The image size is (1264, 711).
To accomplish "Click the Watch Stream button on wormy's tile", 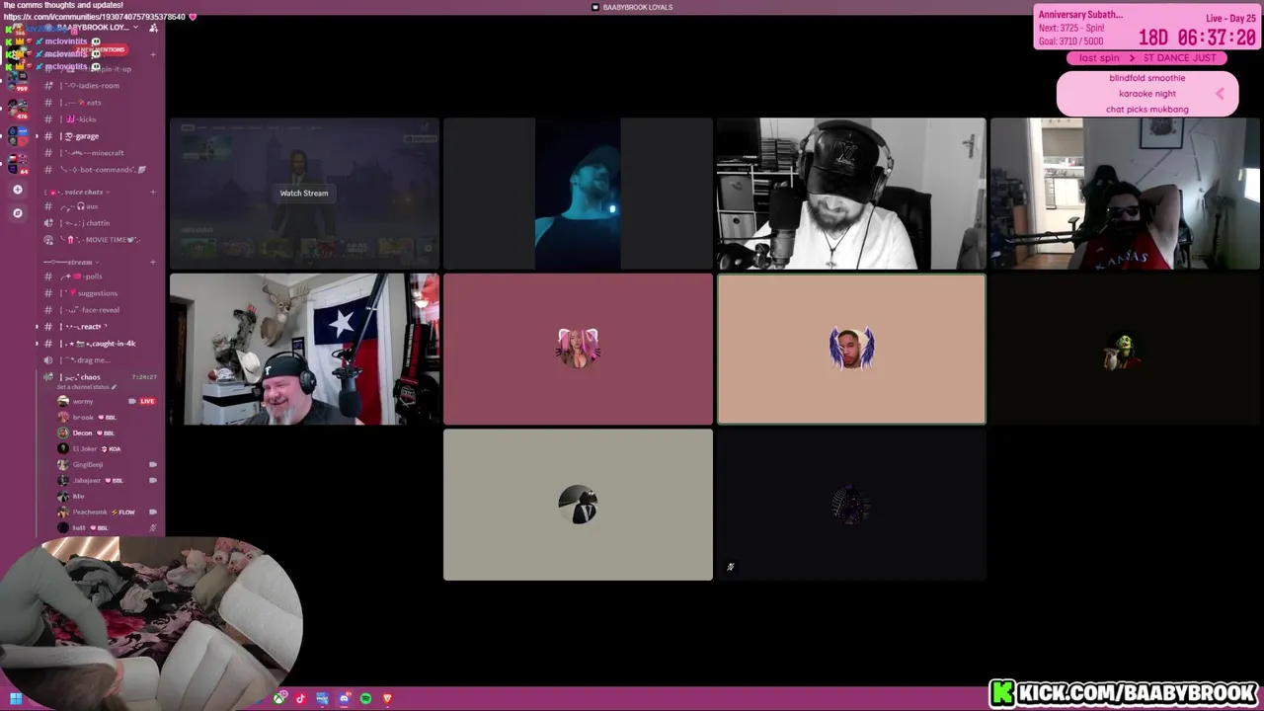I will (x=303, y=193).
